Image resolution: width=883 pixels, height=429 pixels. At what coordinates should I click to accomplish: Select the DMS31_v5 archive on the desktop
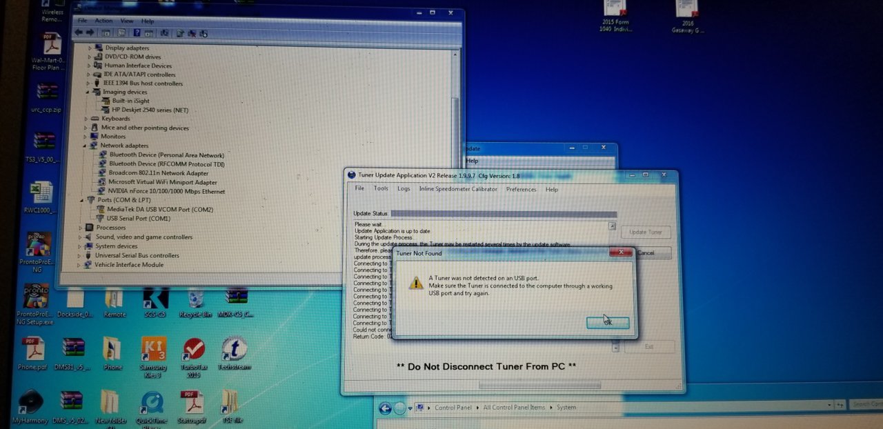(x=73, y=353)
